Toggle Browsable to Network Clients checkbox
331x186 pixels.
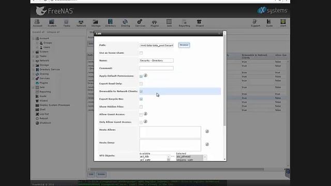[141, 91]
